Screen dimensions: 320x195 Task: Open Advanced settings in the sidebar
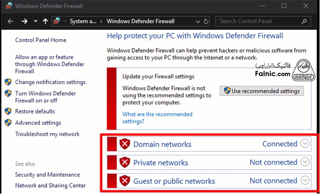coord(38,123)
